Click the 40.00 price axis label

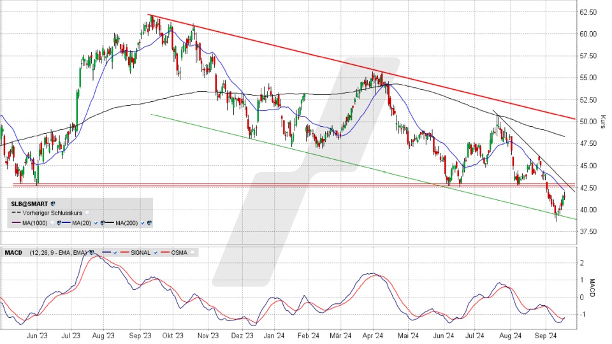point(588,210)
